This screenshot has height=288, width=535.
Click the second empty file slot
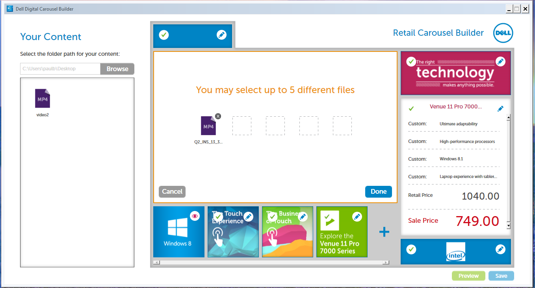pos(241,126)
